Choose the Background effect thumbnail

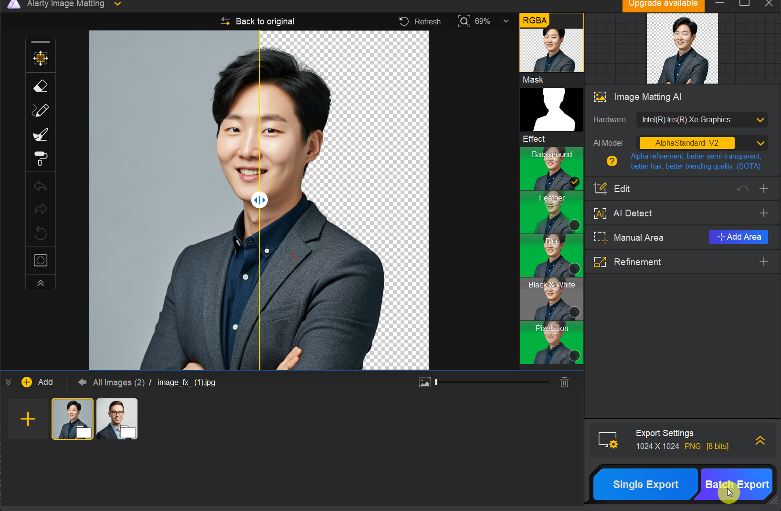pos(551,169)
